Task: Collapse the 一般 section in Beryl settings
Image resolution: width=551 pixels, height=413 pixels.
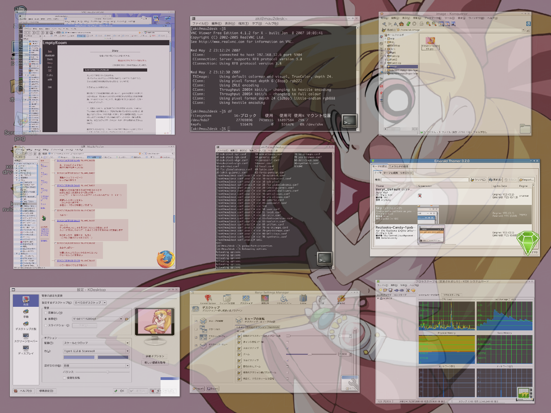Action: point(238,331)
